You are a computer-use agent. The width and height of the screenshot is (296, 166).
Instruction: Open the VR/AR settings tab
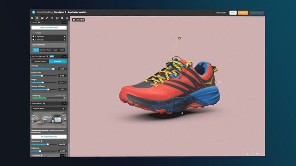click(62, 18)
